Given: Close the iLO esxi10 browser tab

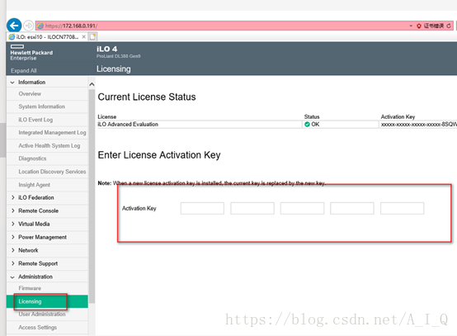Looking at the screenshot, I should pyautogui.click(x=83, y=37).
